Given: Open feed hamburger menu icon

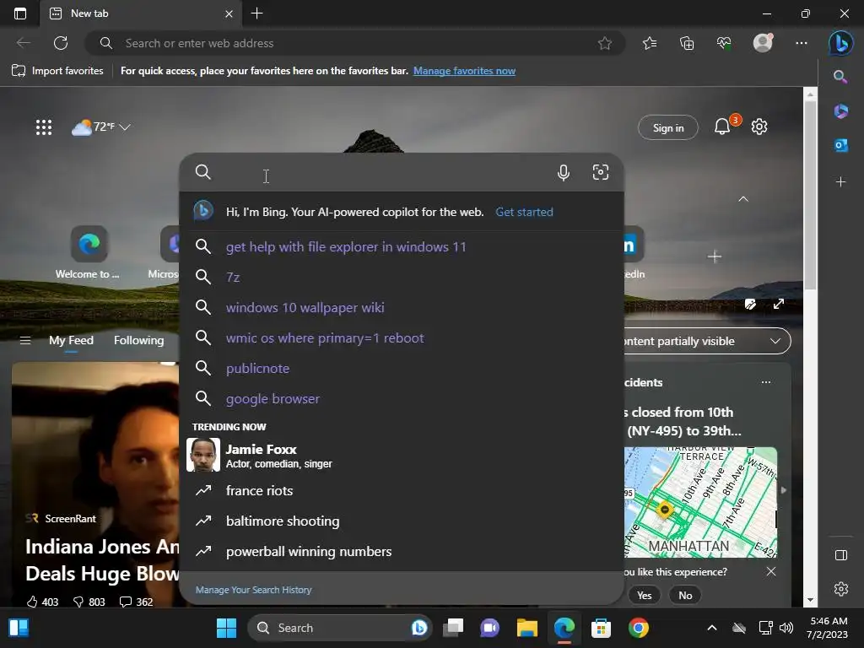Looking at the screenshot, I should click(x=24, y=341).
